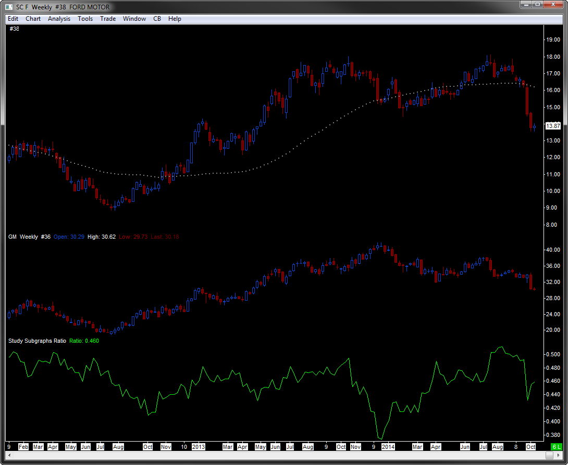Maximize the Ford Motor chart window
568x465 pixels.
[538, 4]
